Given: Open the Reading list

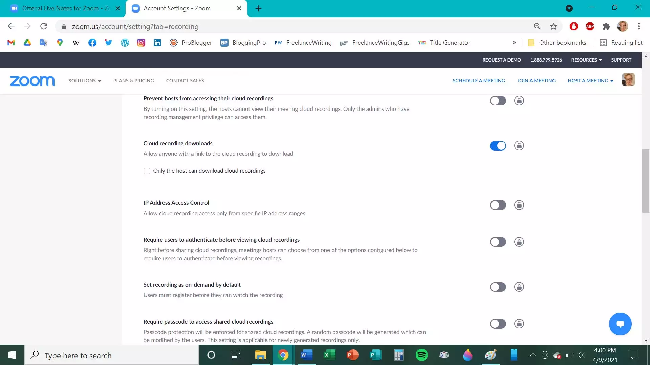Looking at the screenshot, I should [621, 43].
